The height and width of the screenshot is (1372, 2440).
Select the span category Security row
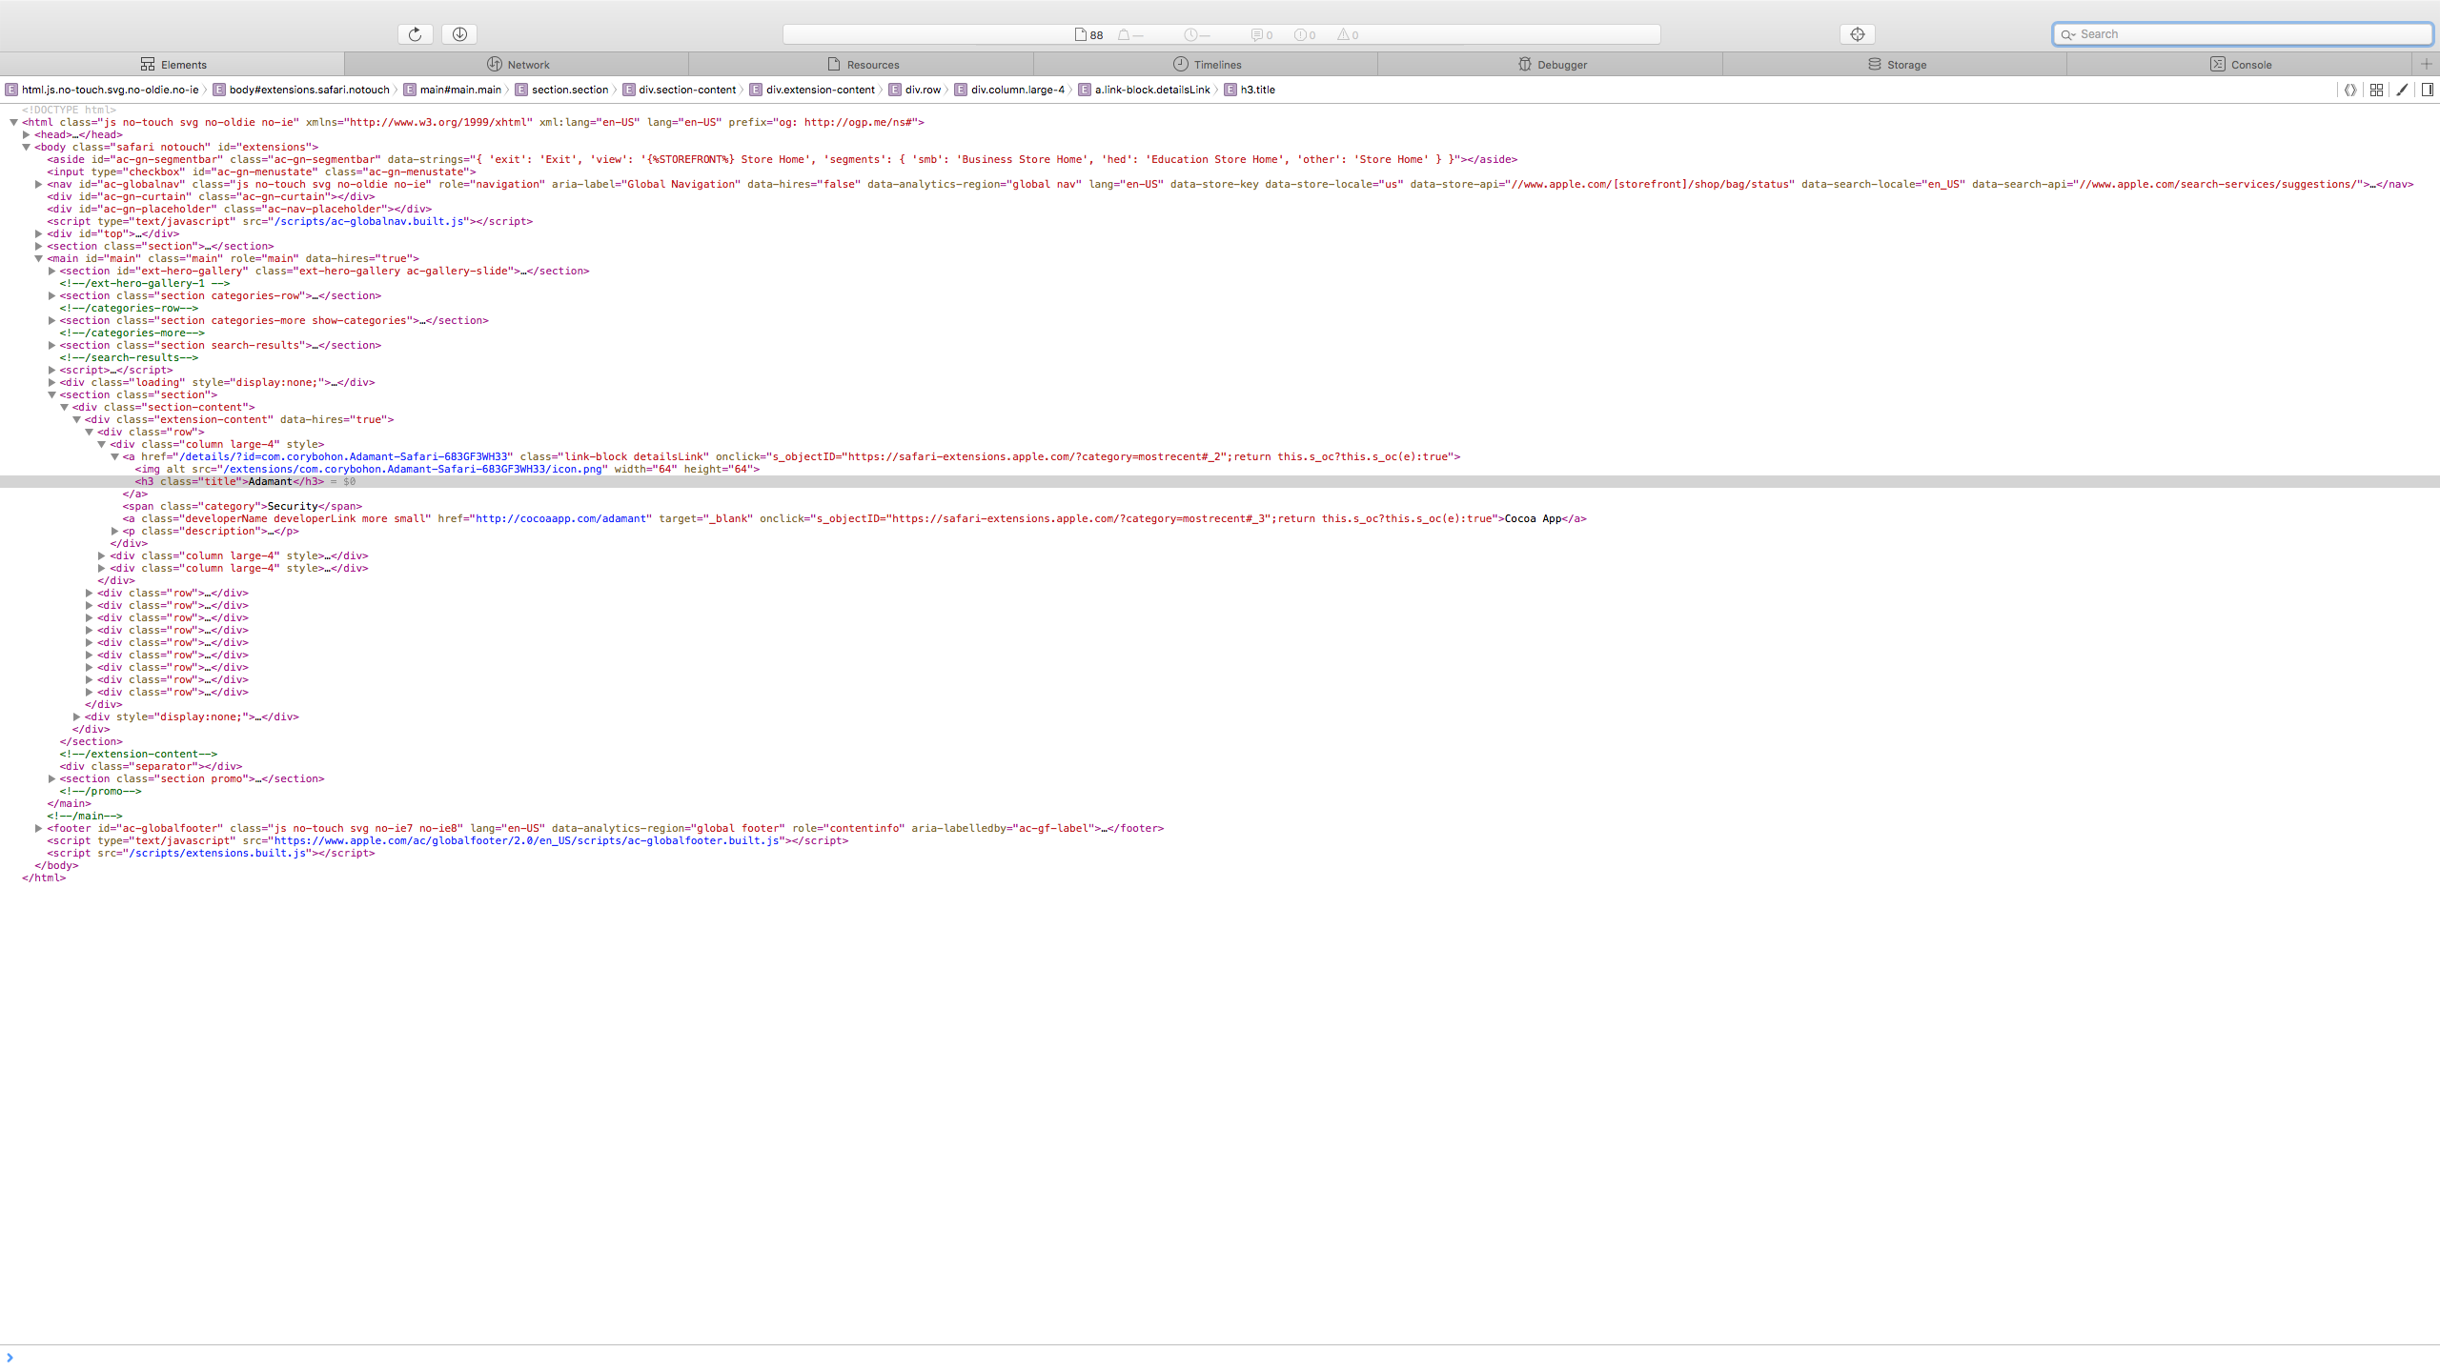pyautogui.click(x=242, y=506)
